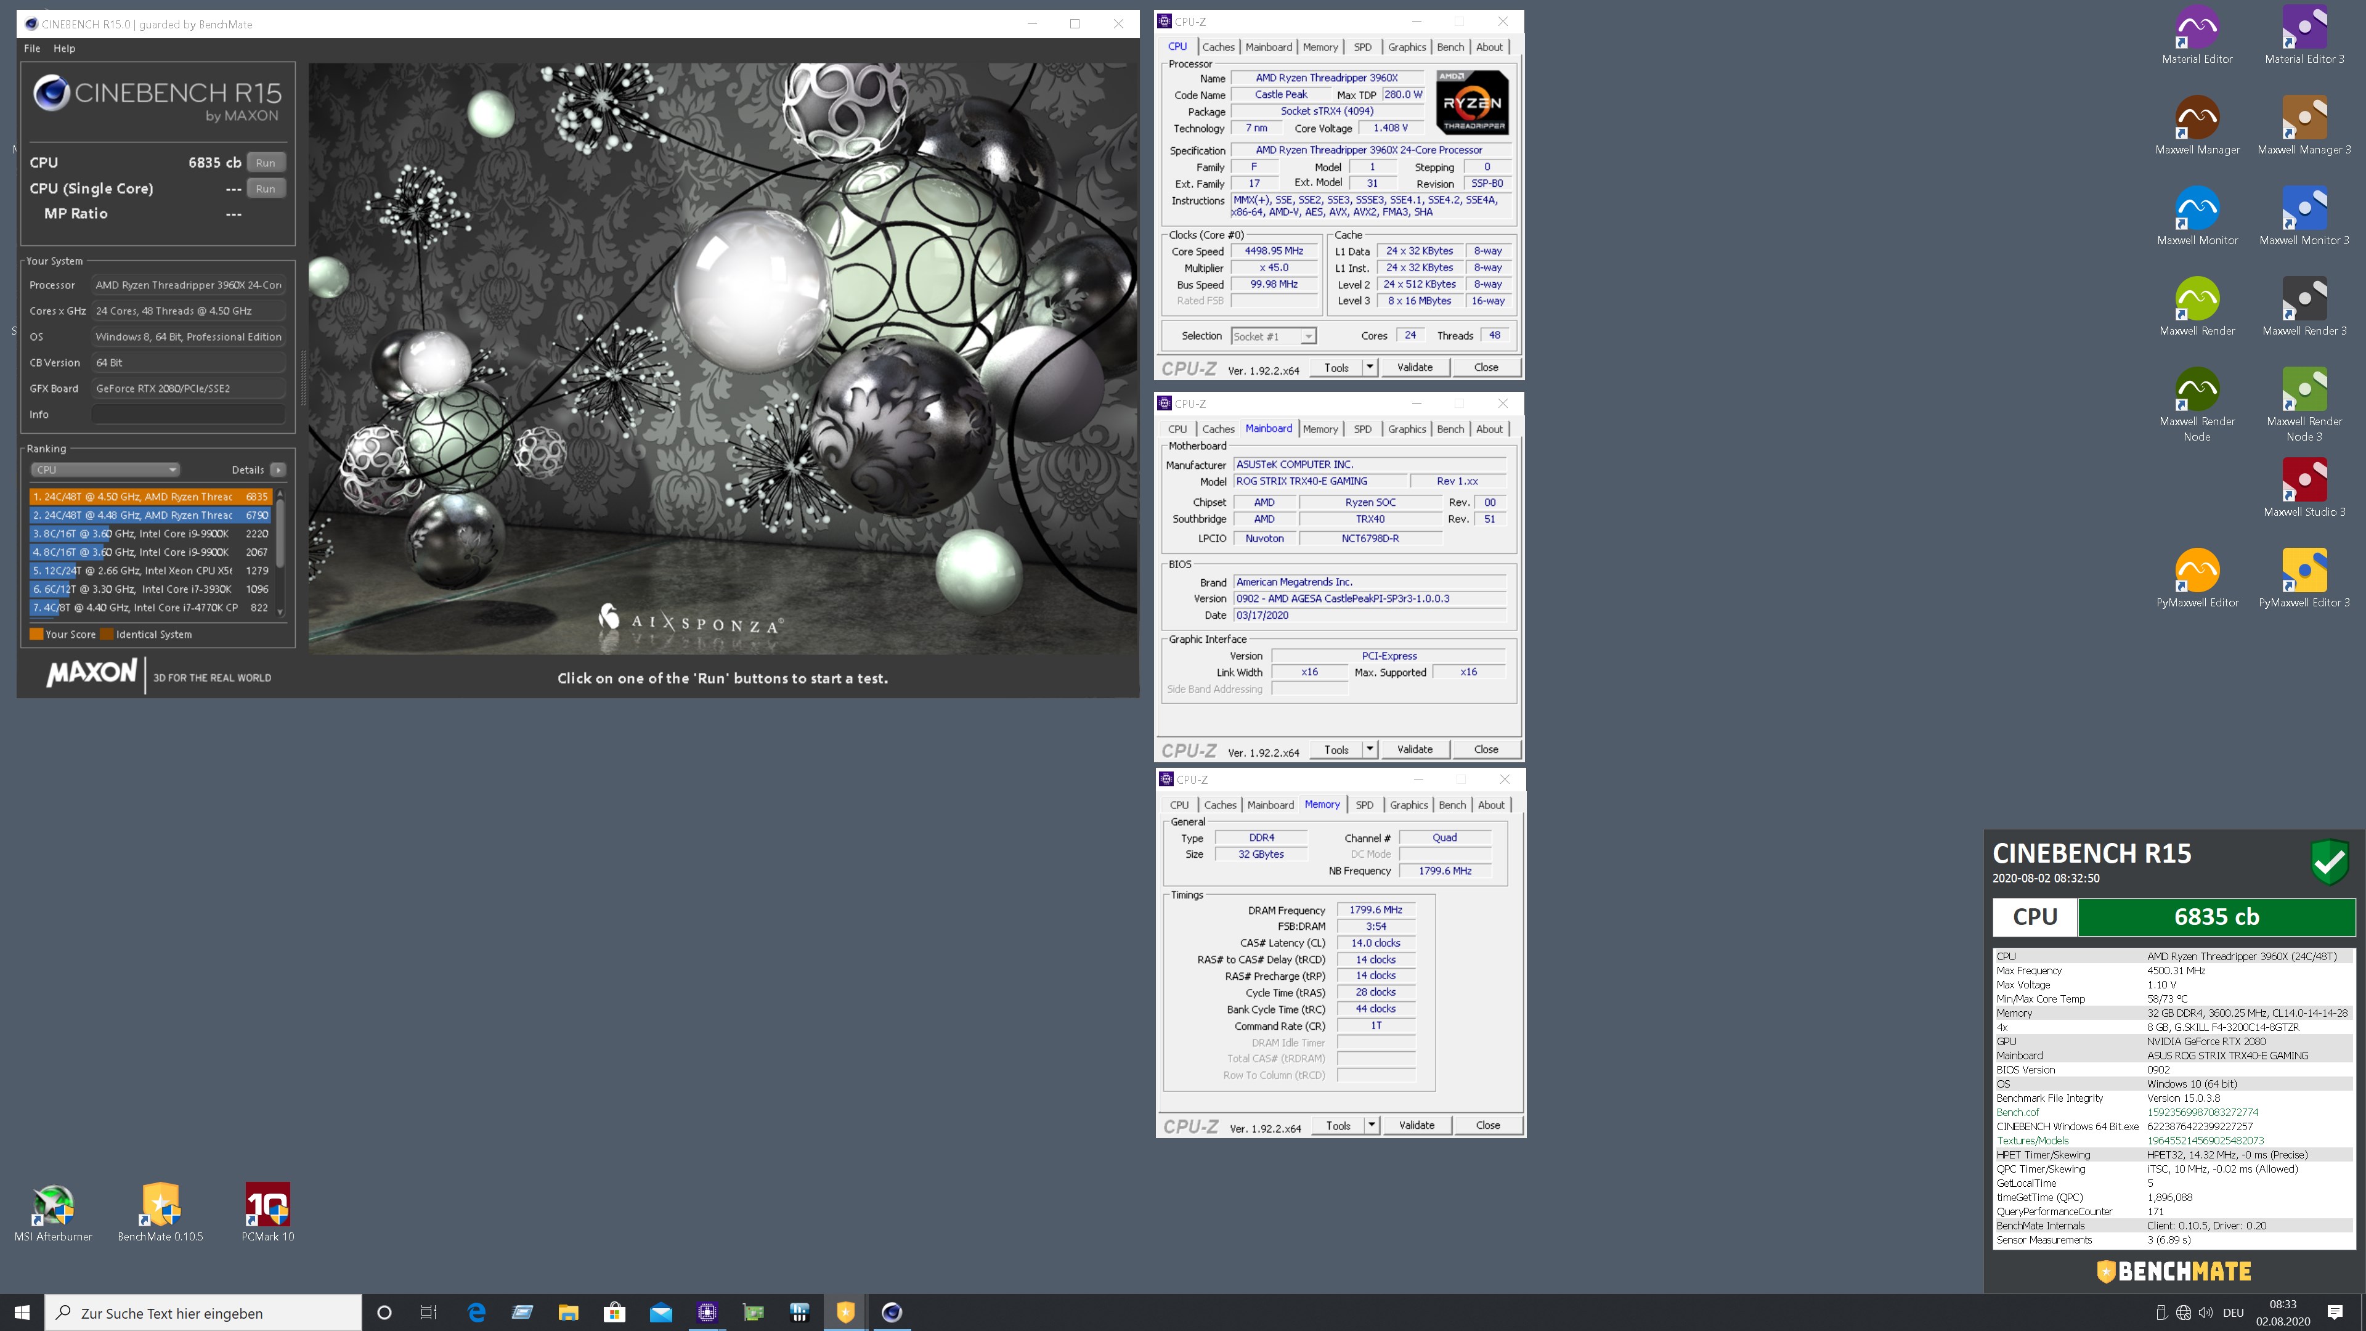Screen dimensions: 2366x1331
Task: Open Material Editor desktop shortcut
Action: (x=2197, y=35)
